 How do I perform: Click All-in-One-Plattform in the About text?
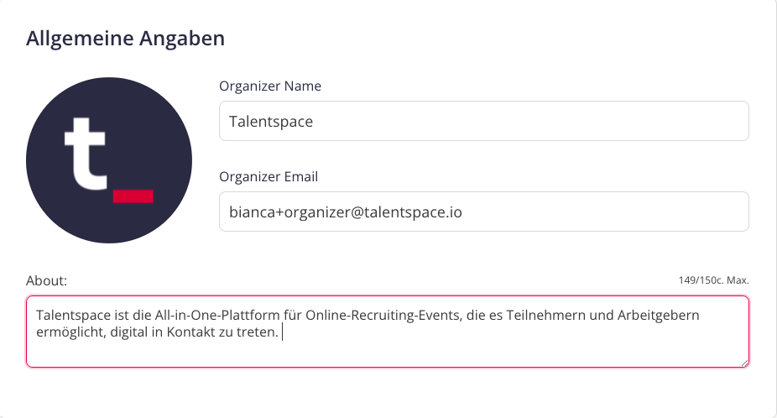(217, 316)
